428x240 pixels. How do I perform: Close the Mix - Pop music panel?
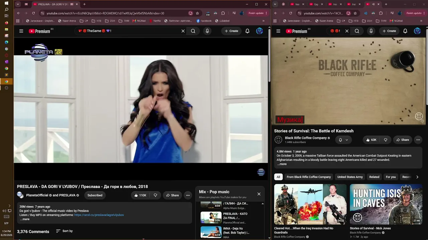point(259,194)
